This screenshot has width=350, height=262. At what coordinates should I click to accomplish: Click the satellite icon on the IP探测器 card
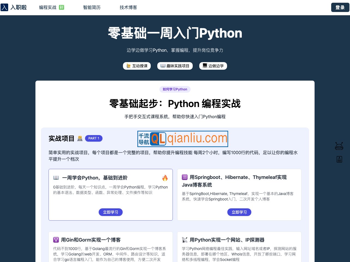[185, 240]
